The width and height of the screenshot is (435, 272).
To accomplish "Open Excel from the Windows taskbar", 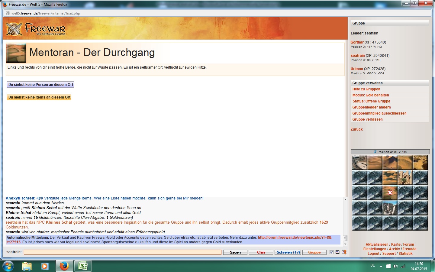I will tap(83, 266).
